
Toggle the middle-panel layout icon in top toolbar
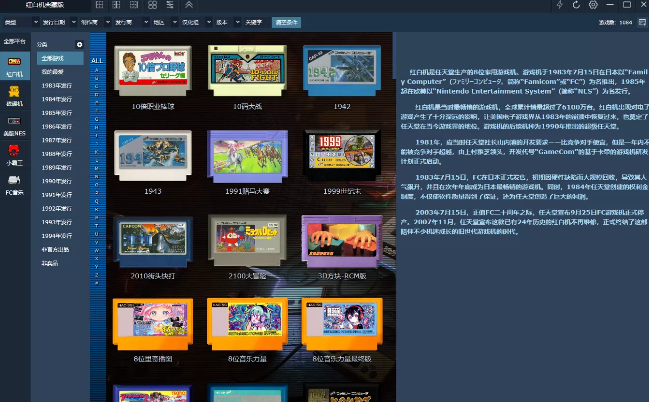pos(117,5)
